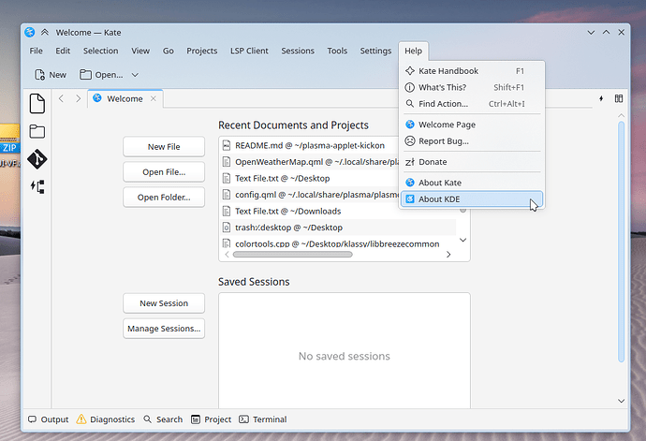Select the Welcome tab
Image resolution: width=646 pixels, height=441 pixels.
coord(125,98)
